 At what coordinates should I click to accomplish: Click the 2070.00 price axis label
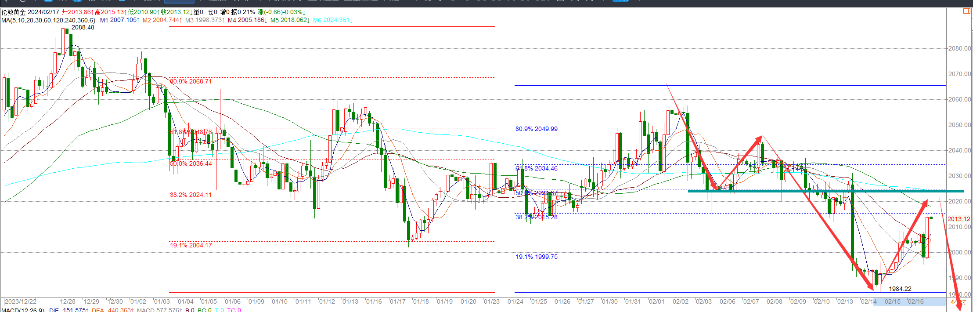pyautogui.click(x=959, y=74)
